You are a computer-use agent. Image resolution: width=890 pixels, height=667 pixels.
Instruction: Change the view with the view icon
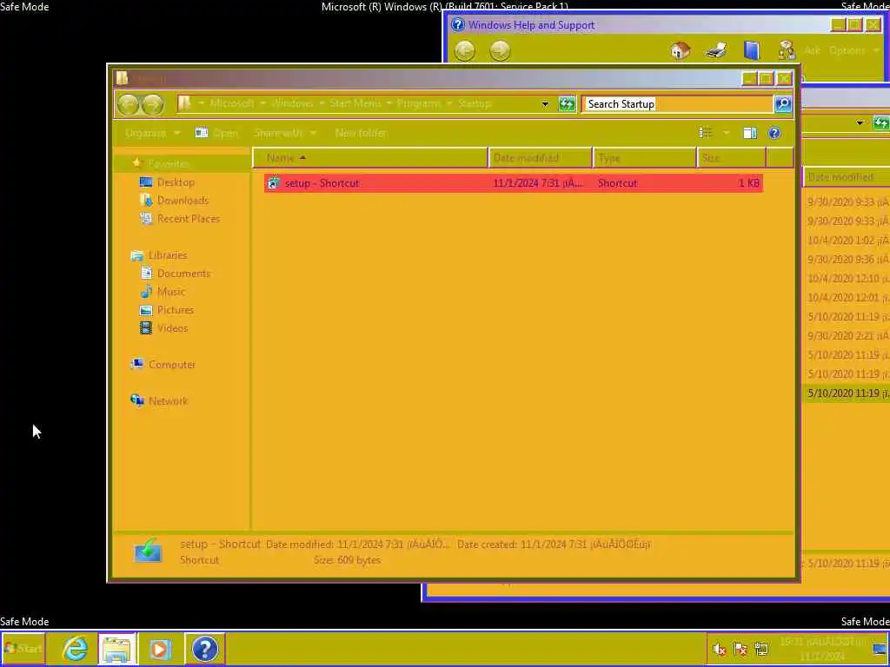point(706,133)
